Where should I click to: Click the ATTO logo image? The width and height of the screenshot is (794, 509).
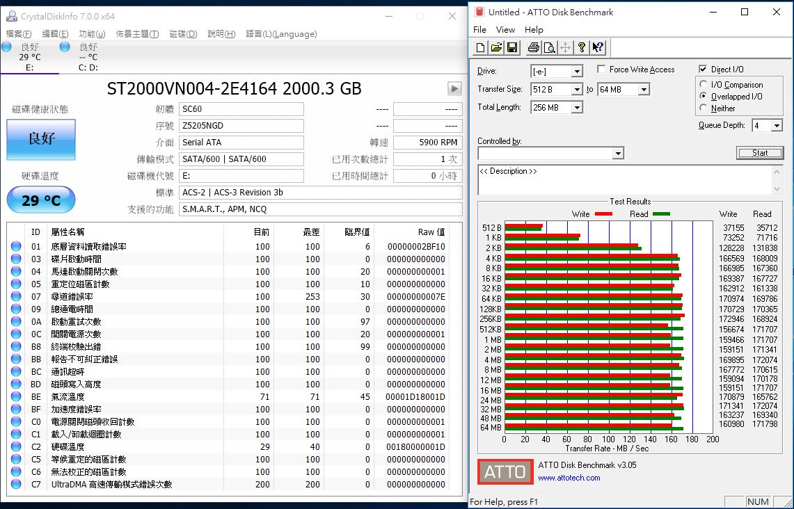tap(505, 471)
